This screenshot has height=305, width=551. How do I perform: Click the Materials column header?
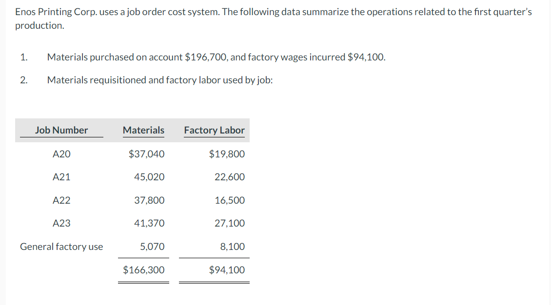143,130
